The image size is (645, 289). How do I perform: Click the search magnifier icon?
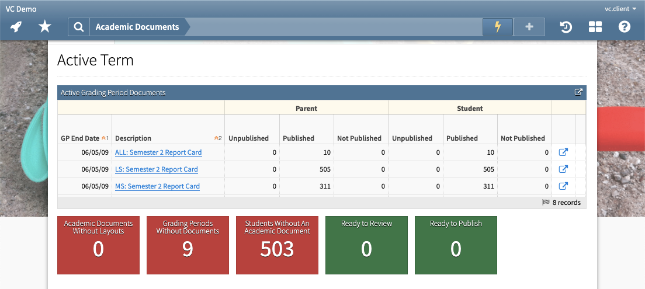click(x=78, y=27)
